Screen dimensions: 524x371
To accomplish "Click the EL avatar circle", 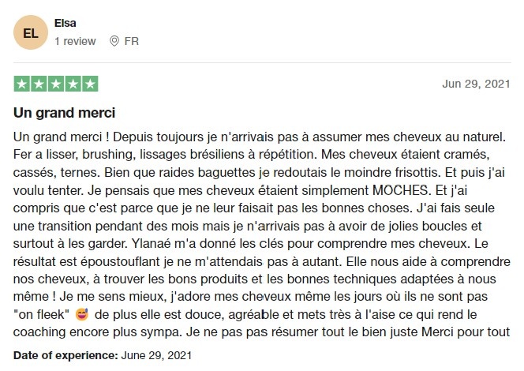I will pos(31,32).
